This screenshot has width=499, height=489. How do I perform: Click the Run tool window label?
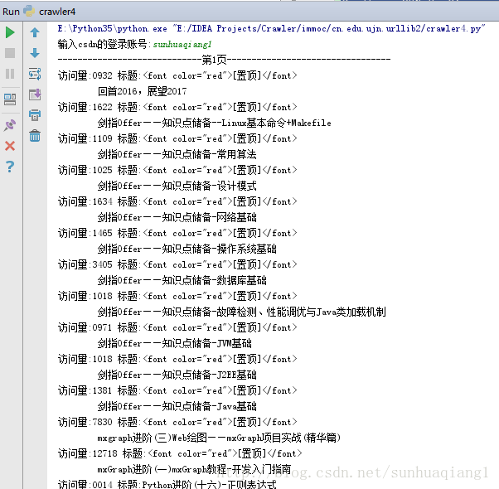(x=11, y=12)
